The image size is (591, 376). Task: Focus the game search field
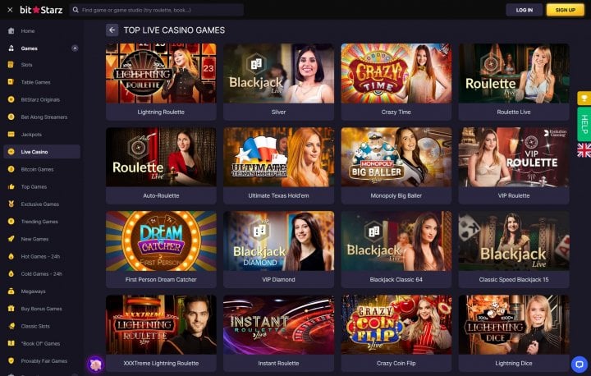click(157, 10)
